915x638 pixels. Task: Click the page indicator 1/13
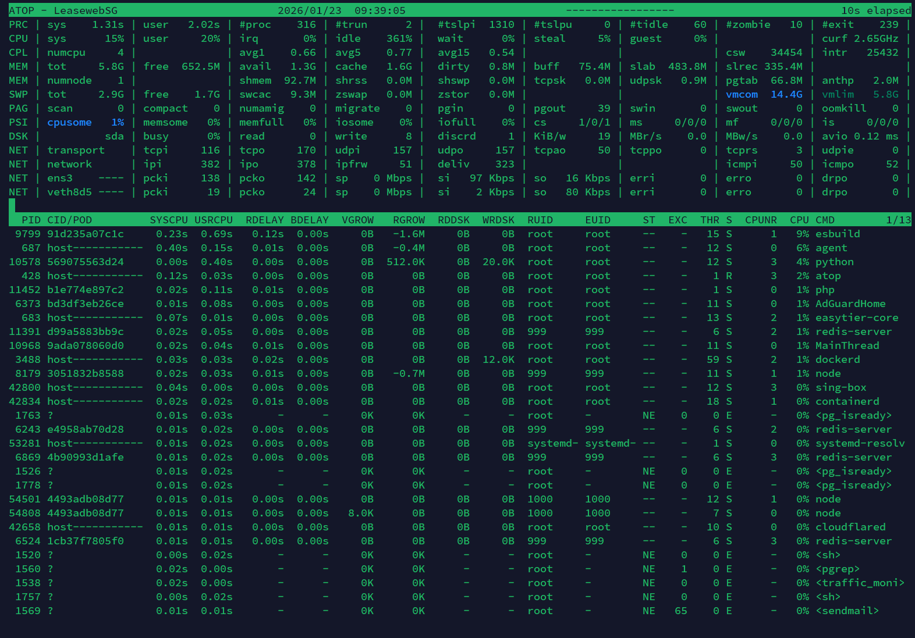click(x=899, y=220)
